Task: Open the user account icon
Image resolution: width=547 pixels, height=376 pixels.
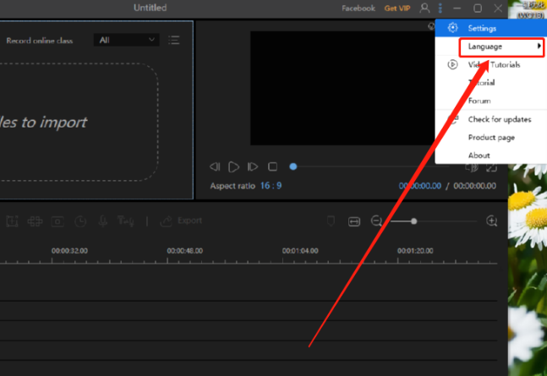Action: point(424,8)
